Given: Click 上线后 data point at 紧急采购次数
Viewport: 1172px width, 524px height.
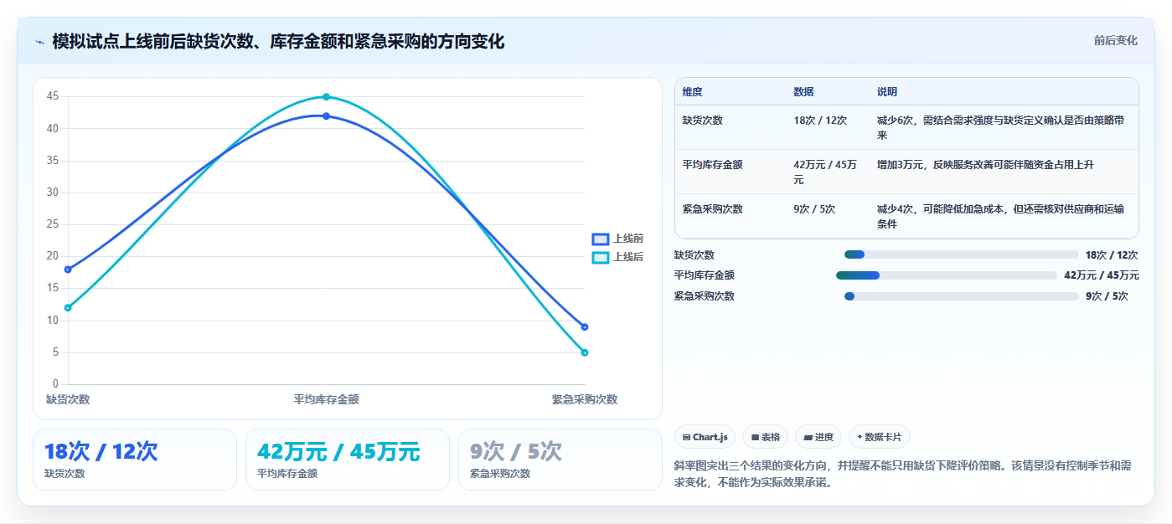Looking at the screenshot, I should [x=585, y=352].
